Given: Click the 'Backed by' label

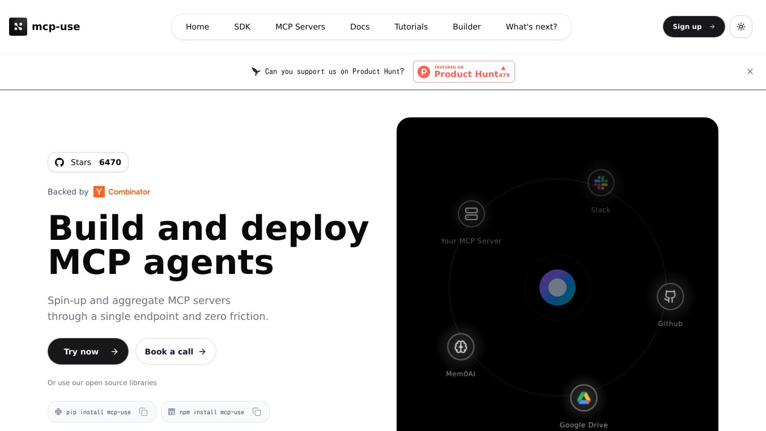Looking at the screenshot, I should [x=68, y=192].
